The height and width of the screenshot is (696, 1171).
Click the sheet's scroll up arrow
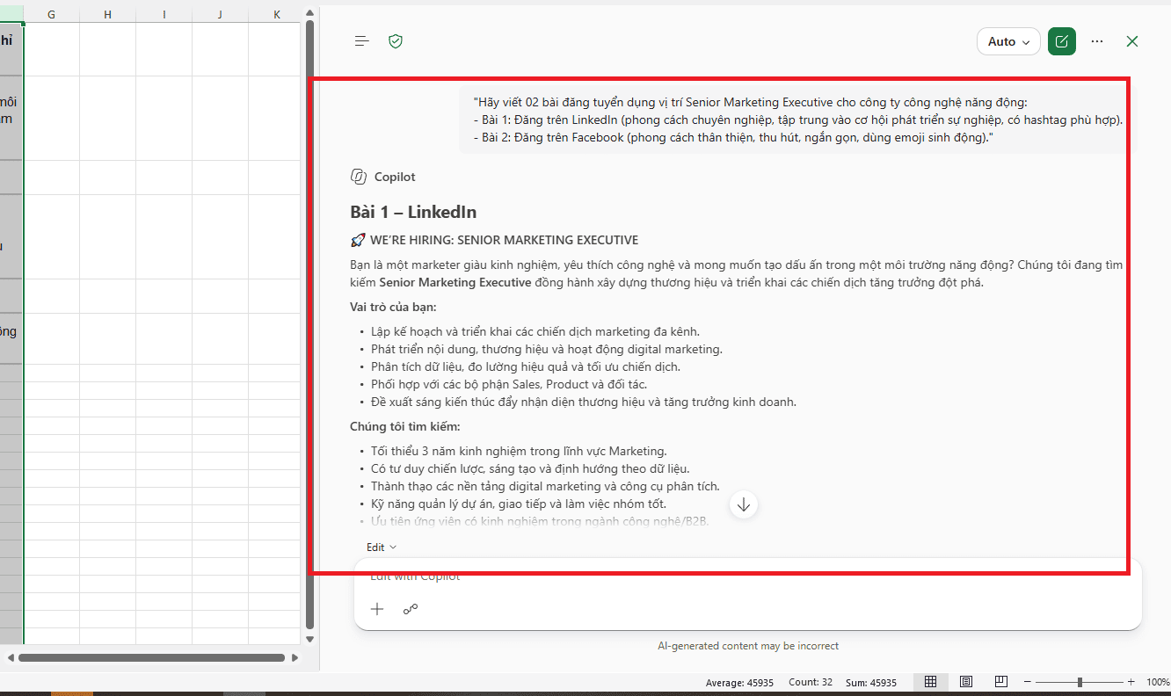309,12
